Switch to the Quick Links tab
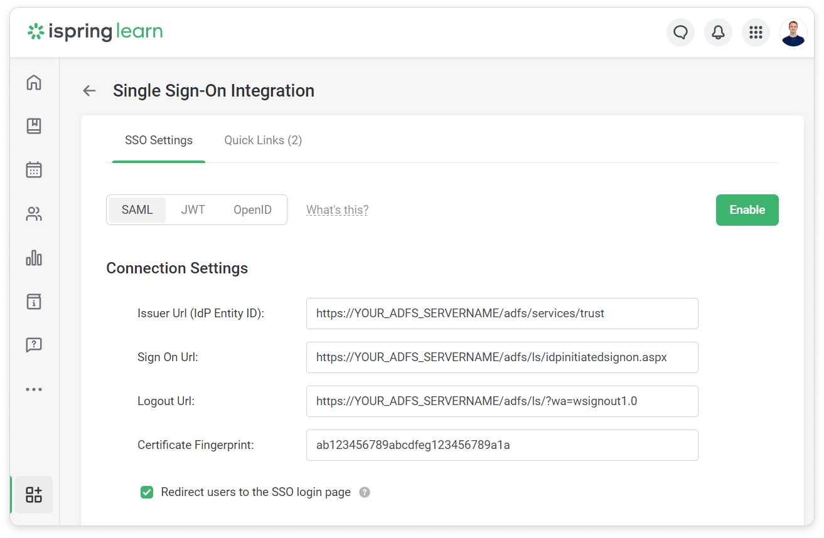 click(262, 140)
